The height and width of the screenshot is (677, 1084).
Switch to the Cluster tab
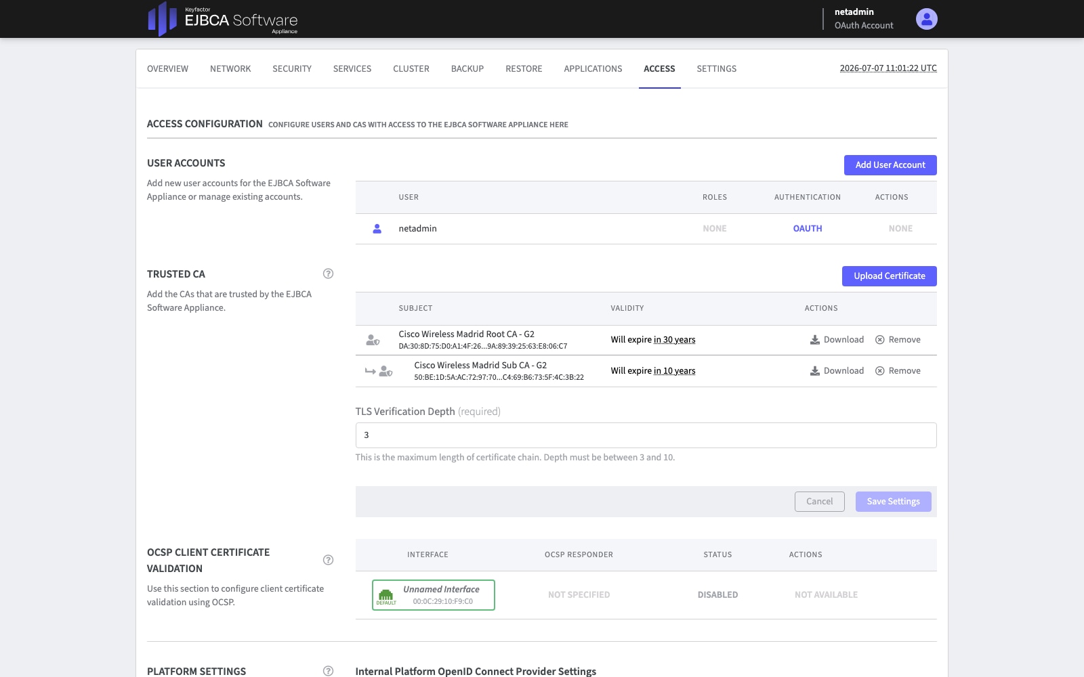(x=411, y=69)
